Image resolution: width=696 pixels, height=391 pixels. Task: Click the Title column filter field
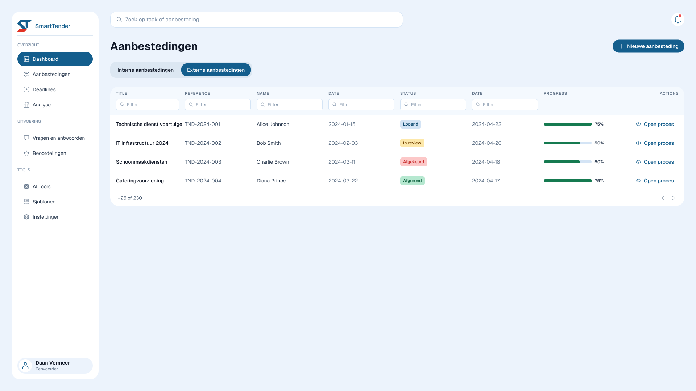[x=148, y=105]
